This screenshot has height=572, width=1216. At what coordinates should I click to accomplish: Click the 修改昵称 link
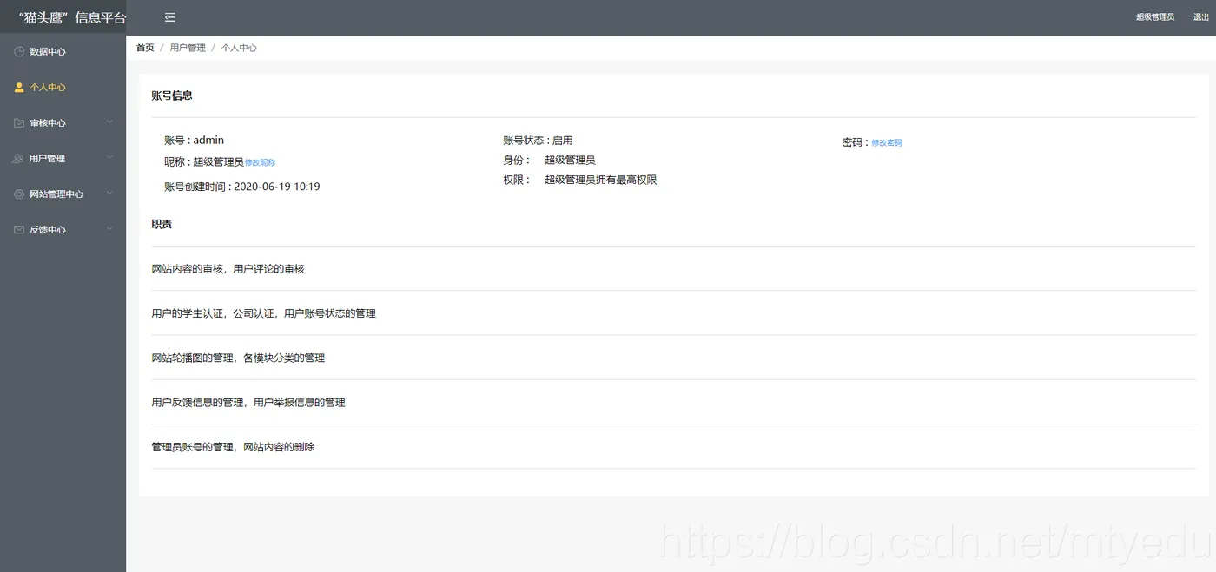[x=261, y=162]
